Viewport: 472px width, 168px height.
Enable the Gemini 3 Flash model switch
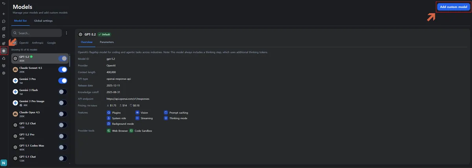point(63,92)
